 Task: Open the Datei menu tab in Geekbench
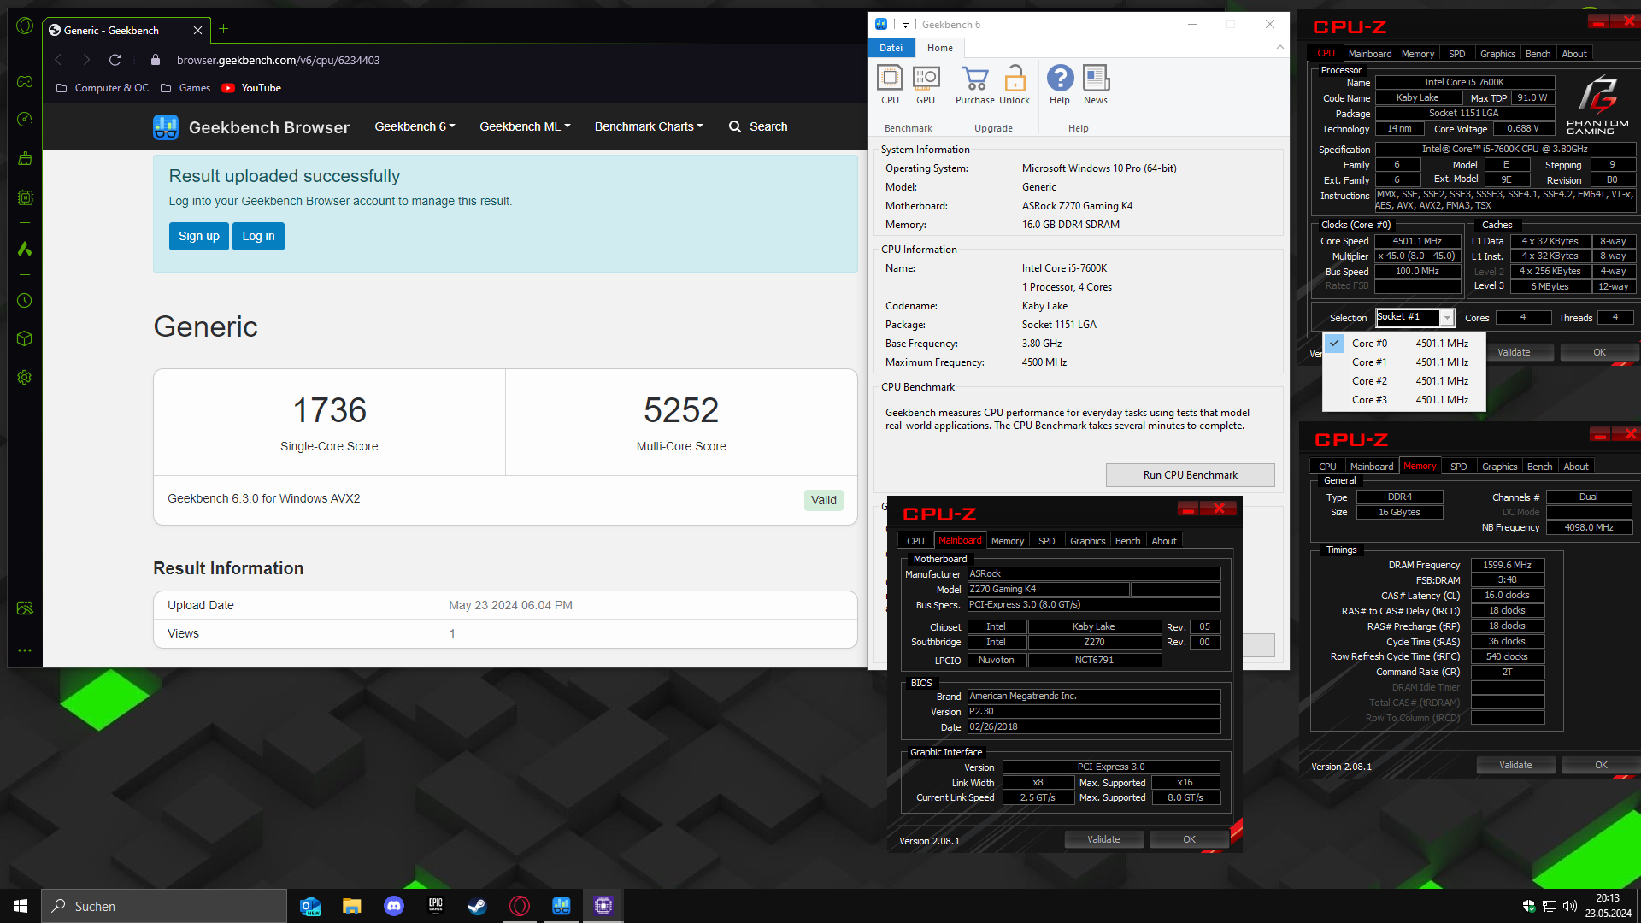tap(891, 48)
